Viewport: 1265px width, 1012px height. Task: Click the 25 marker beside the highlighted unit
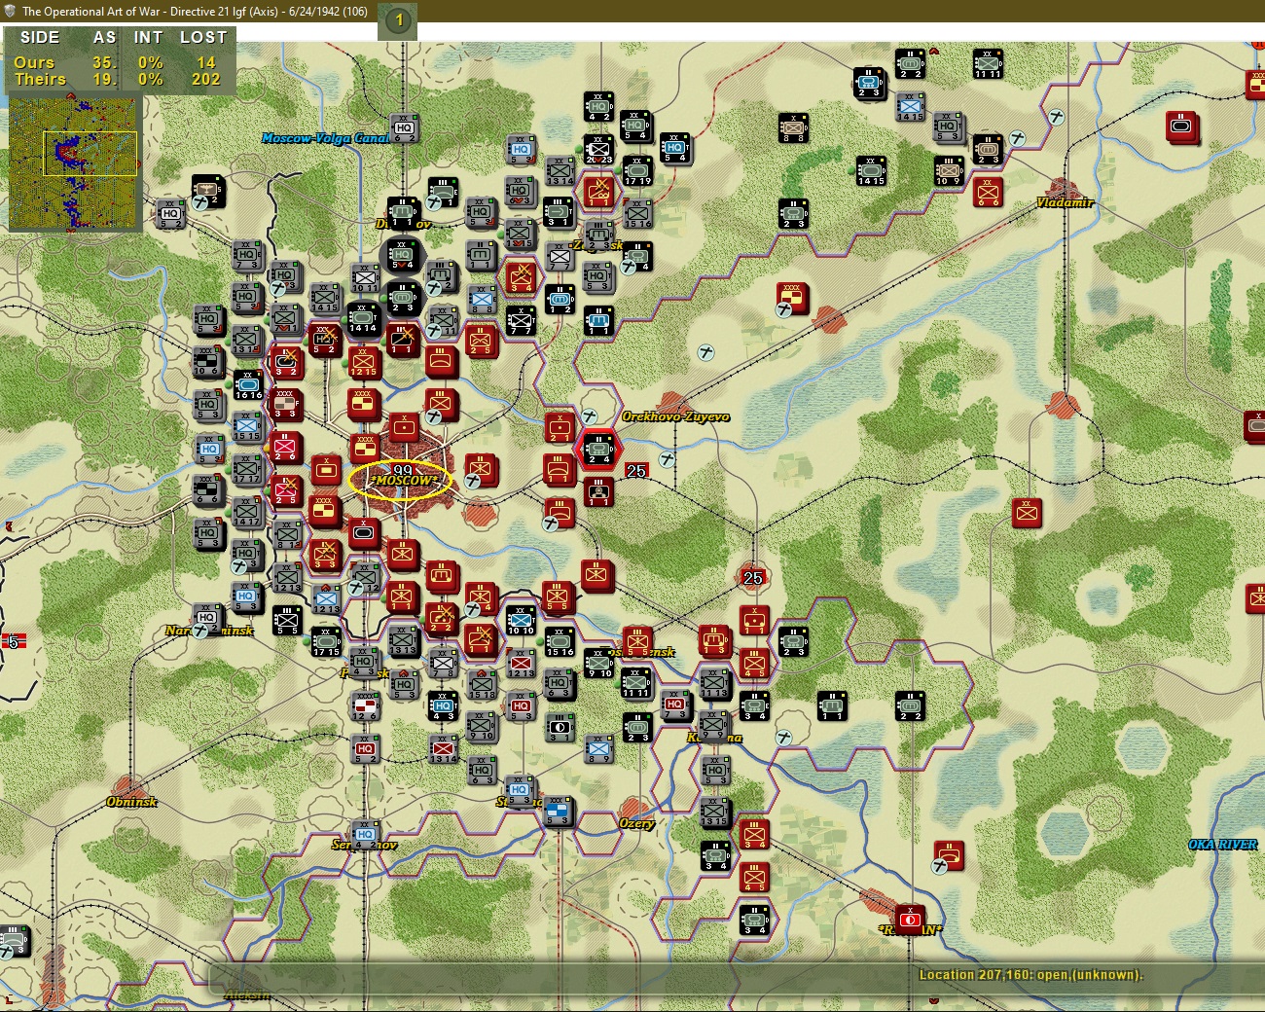click(636, 471)
